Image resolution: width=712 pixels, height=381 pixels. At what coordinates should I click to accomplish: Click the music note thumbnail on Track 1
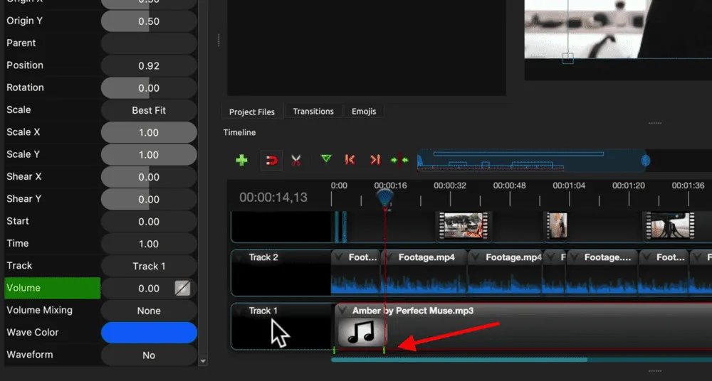[360, 332]
